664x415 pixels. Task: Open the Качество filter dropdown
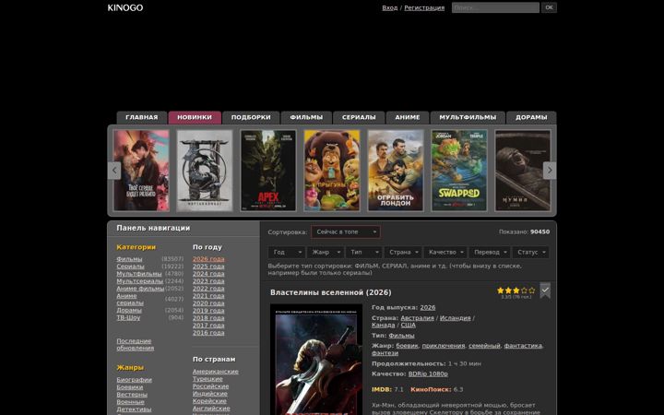pos(445,253)
